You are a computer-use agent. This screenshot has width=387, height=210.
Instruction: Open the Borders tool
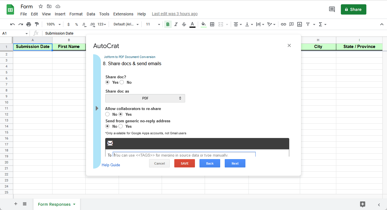(212, 24)
